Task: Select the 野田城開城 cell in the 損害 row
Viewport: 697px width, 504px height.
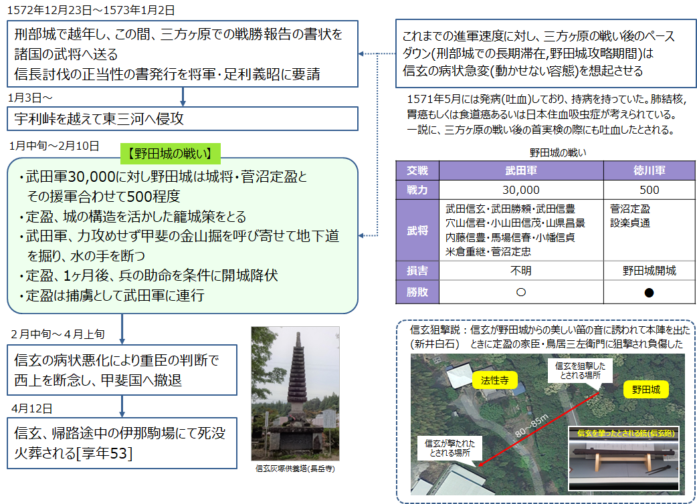Action: [x=648, y=271]
